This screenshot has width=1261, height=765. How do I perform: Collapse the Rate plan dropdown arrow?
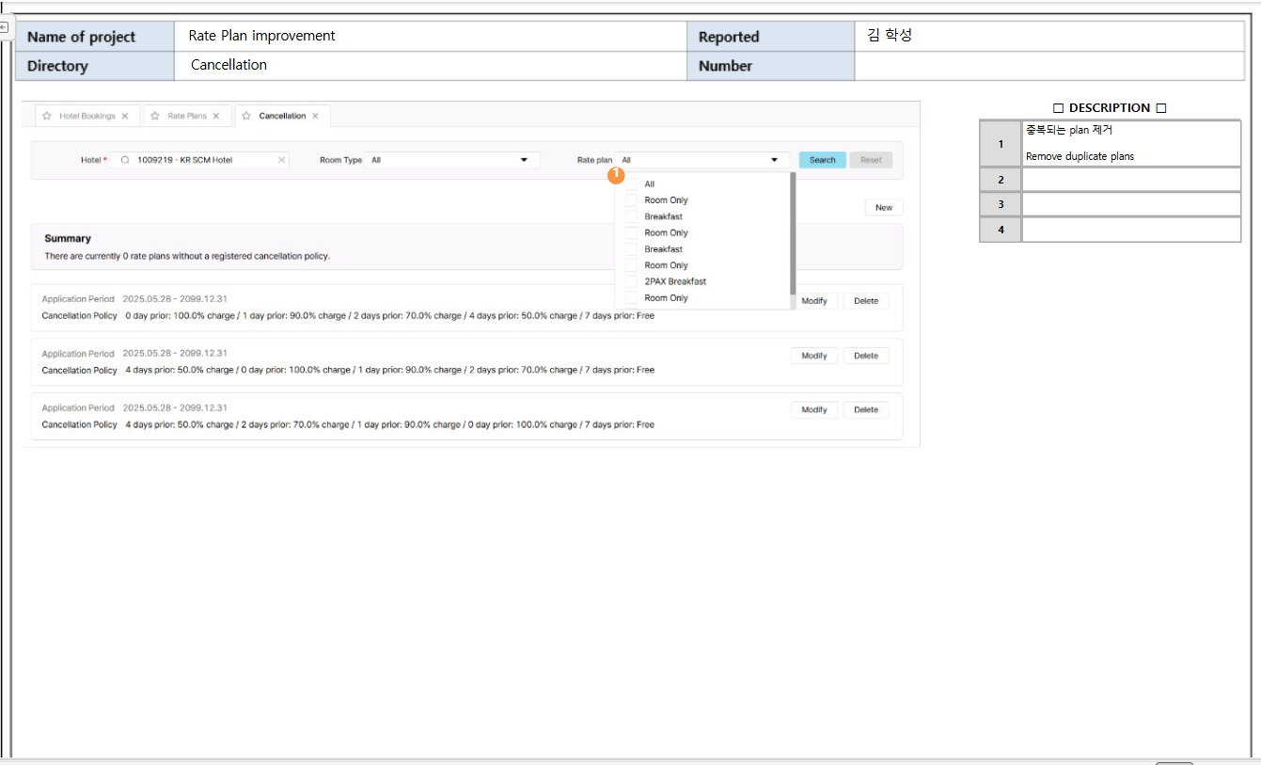(774, 160)
